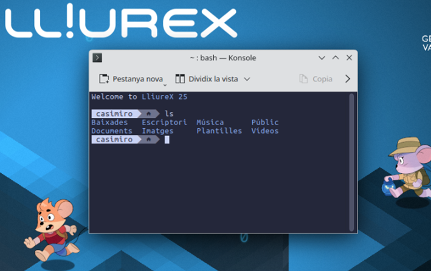Click the Konsole terminal icon in title bar

tap(97, 58)
